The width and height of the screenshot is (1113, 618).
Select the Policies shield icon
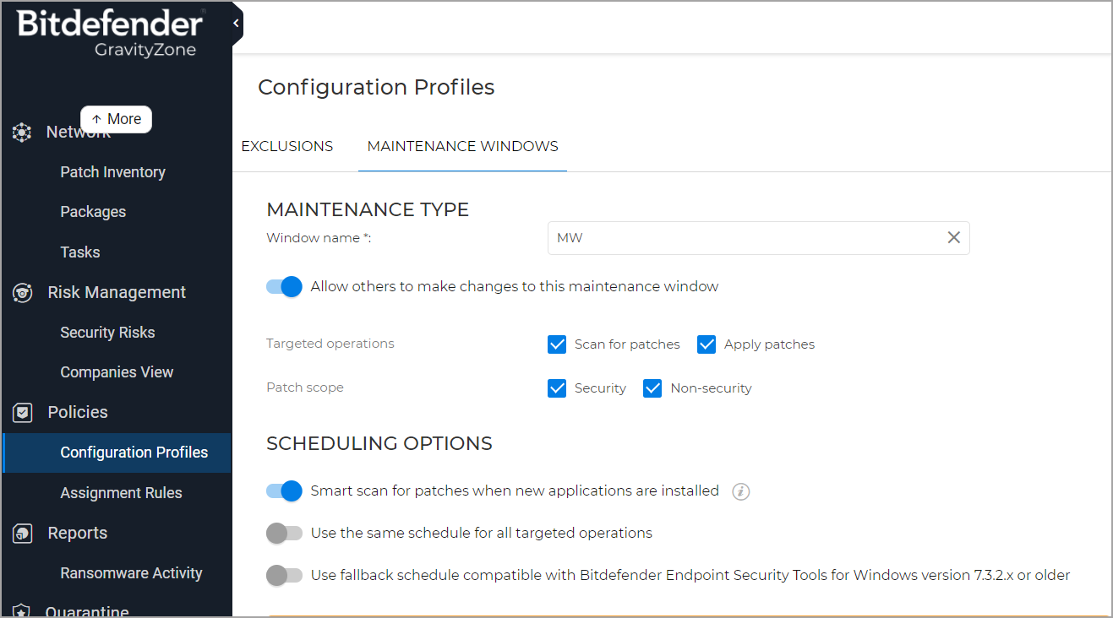pyautogui.click(x=22, y=412)
